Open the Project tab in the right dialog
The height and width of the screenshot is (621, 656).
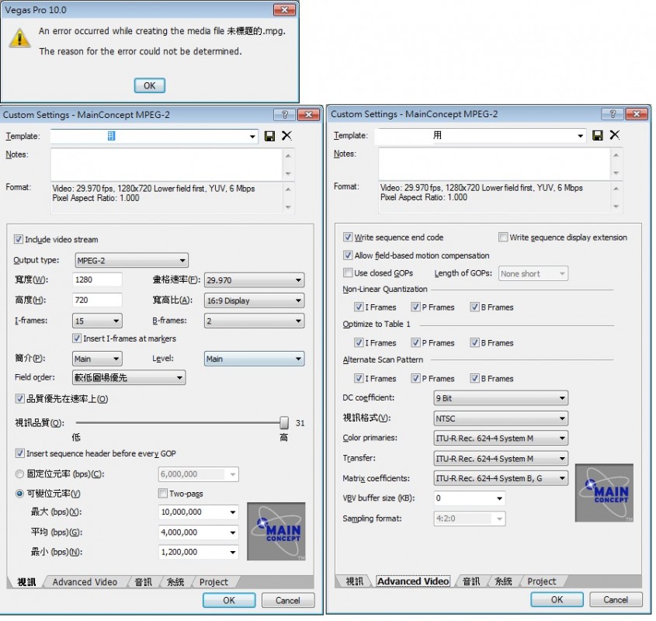click(x=542, y=581)
